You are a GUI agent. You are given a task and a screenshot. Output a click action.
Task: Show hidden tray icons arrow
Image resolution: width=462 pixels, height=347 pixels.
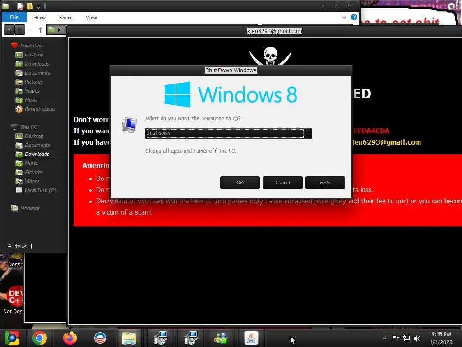[x=384, y=338]
